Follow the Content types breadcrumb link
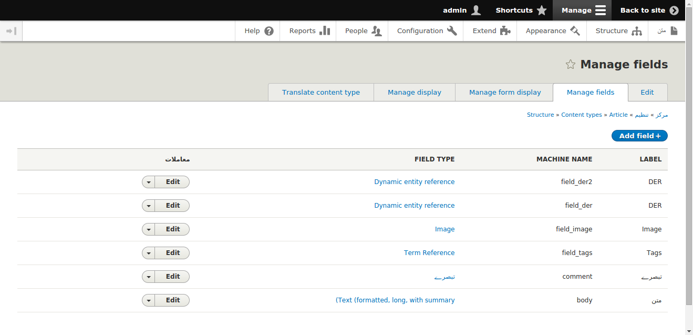The image size is (693, 335). pos(582,115)
